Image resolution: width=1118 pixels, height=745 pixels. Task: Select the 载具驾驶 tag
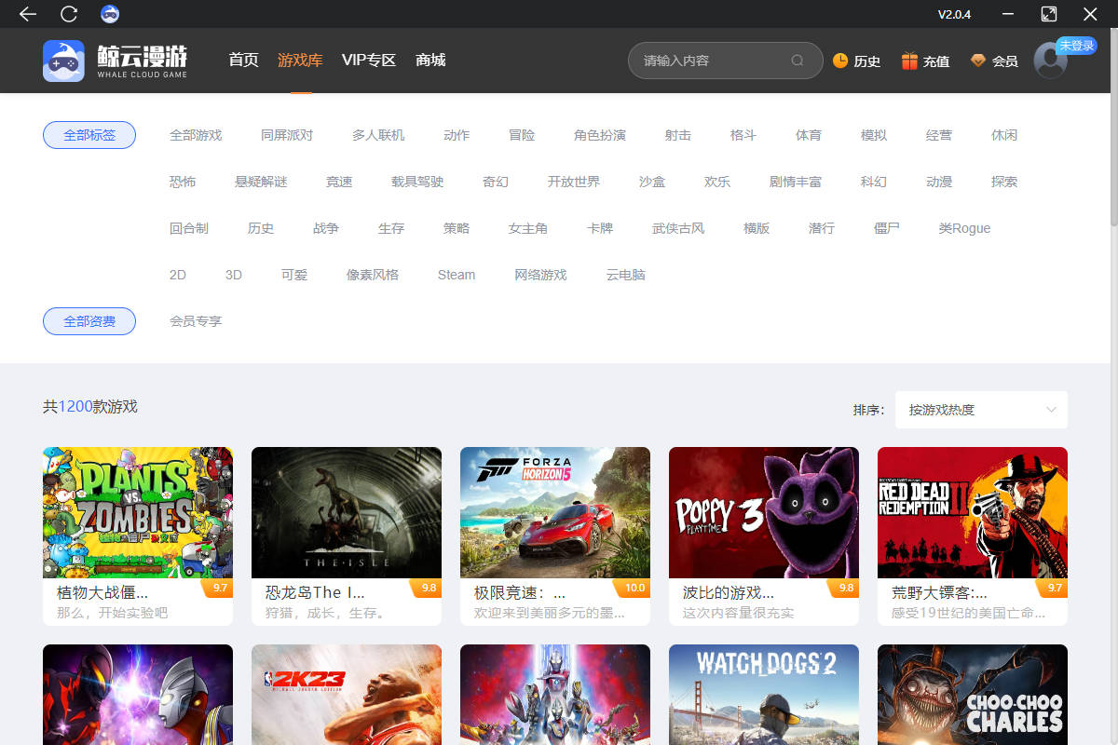(417, 182)
